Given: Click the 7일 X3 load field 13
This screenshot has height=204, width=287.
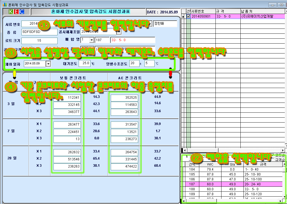Looking at the screenshot, I should coord(67,139).
